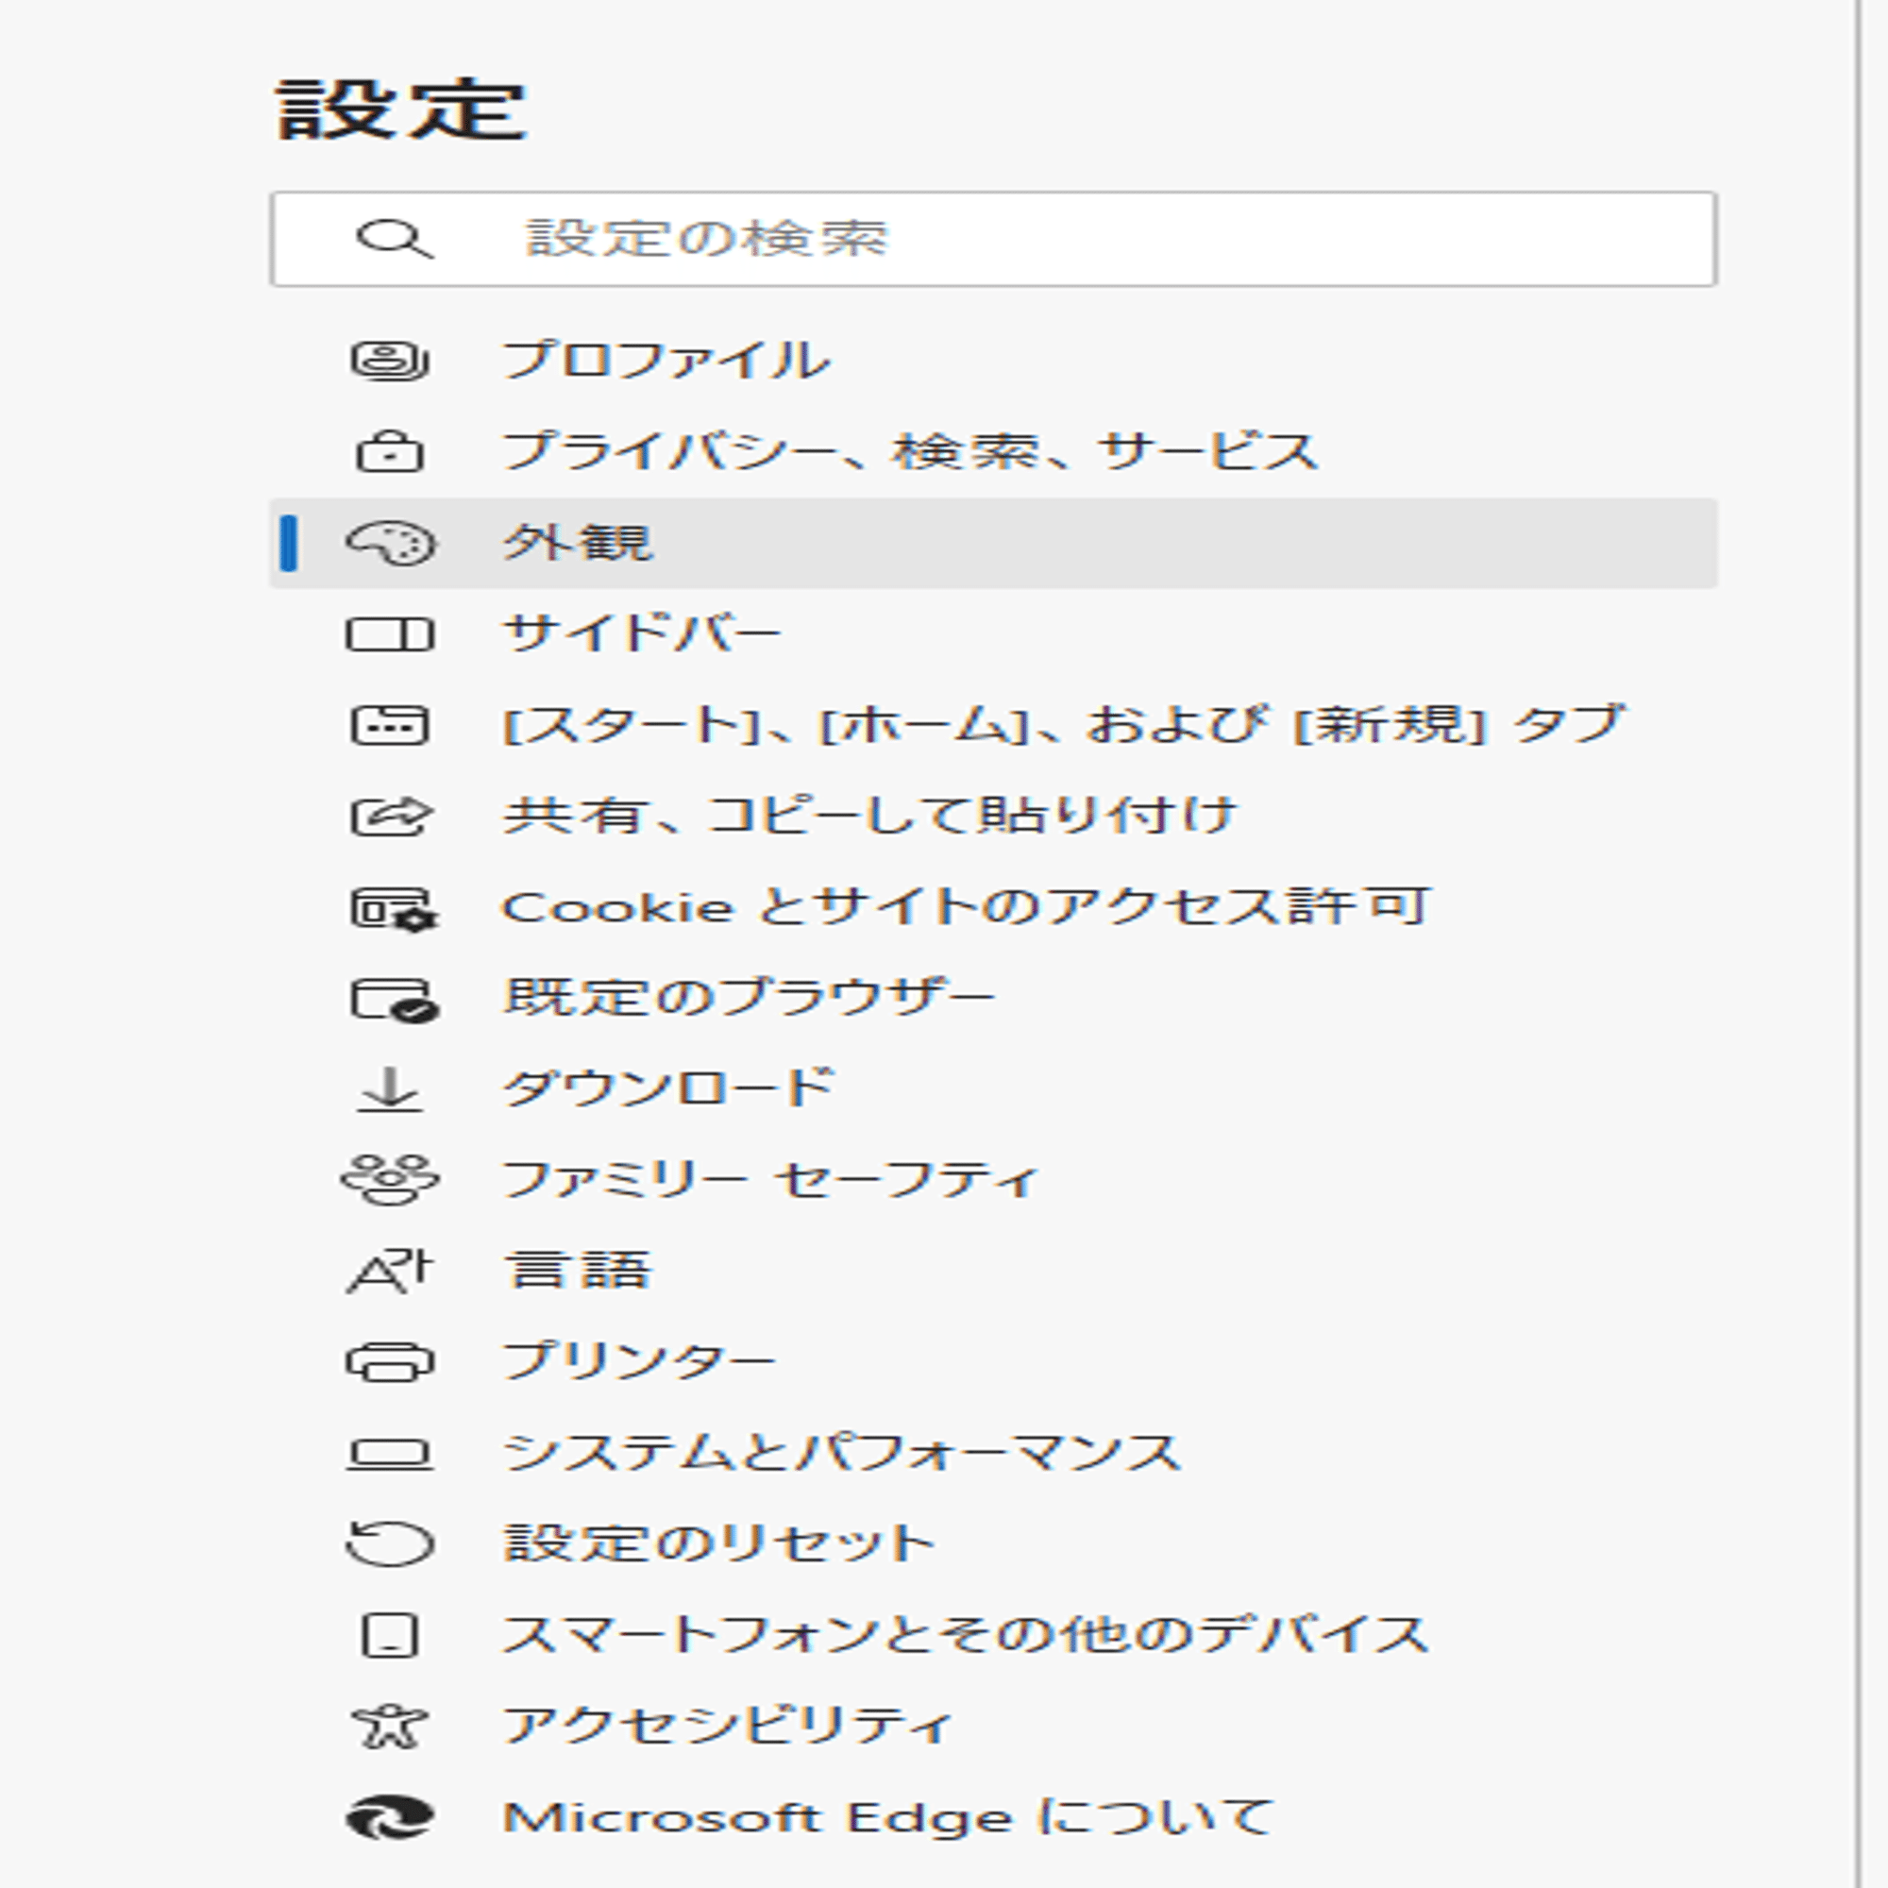Click the palette icon next to 外観
Image resolution: width=1888 pixels, height=1888 pixels.
(389, 544)
